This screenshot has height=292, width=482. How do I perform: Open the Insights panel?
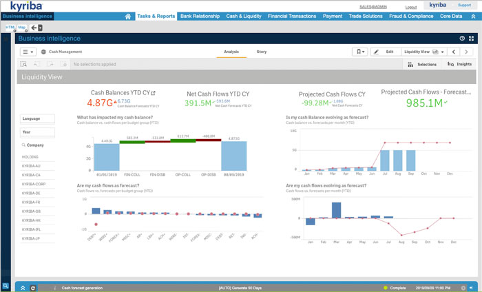459,64
